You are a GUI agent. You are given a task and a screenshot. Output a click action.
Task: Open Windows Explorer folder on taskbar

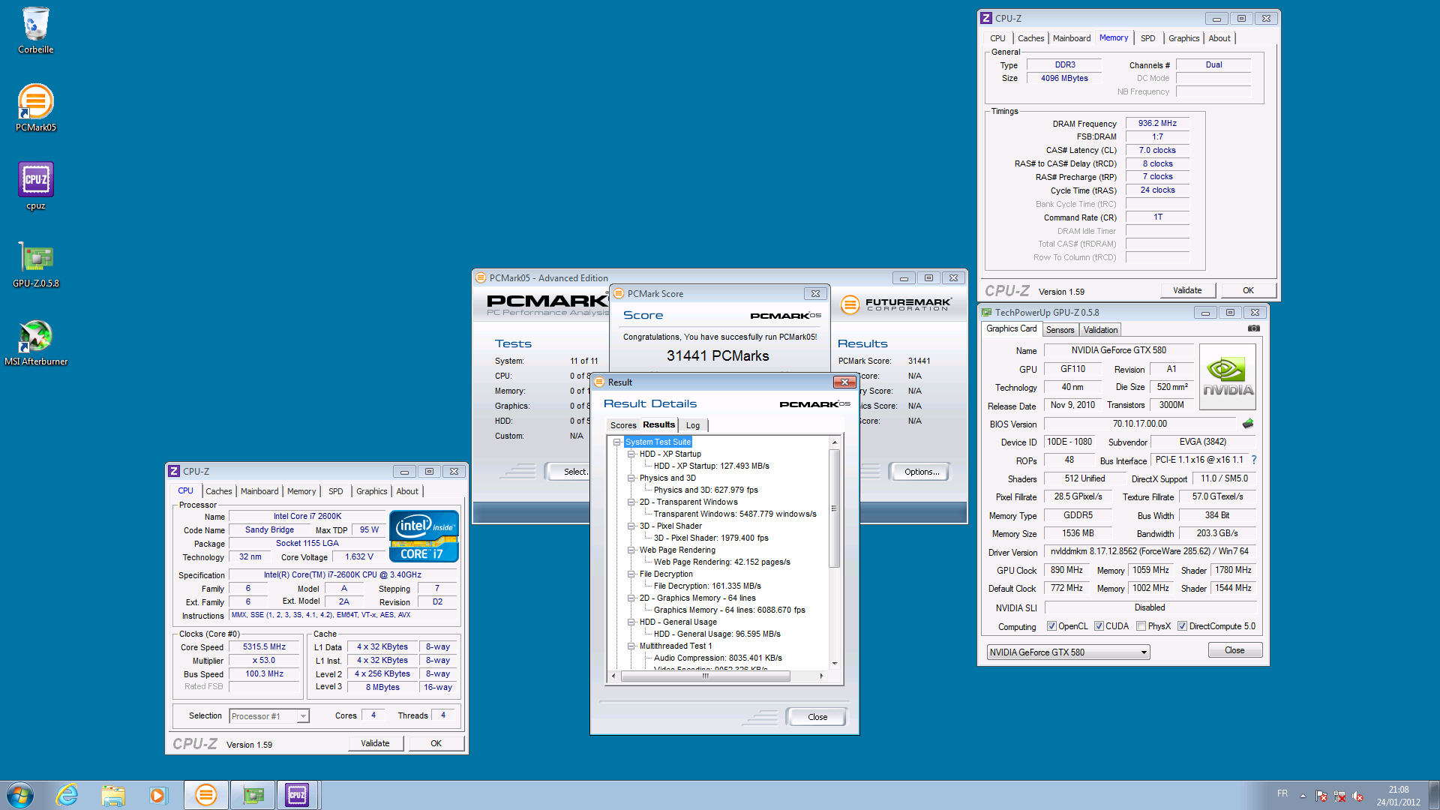pyautogui.click(x=112, y=795)
